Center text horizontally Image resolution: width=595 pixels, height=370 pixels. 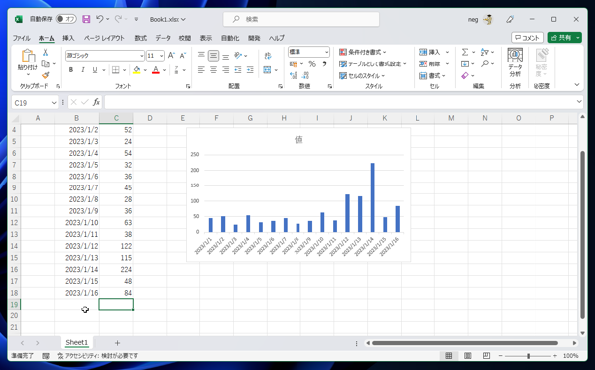point(213,70)
